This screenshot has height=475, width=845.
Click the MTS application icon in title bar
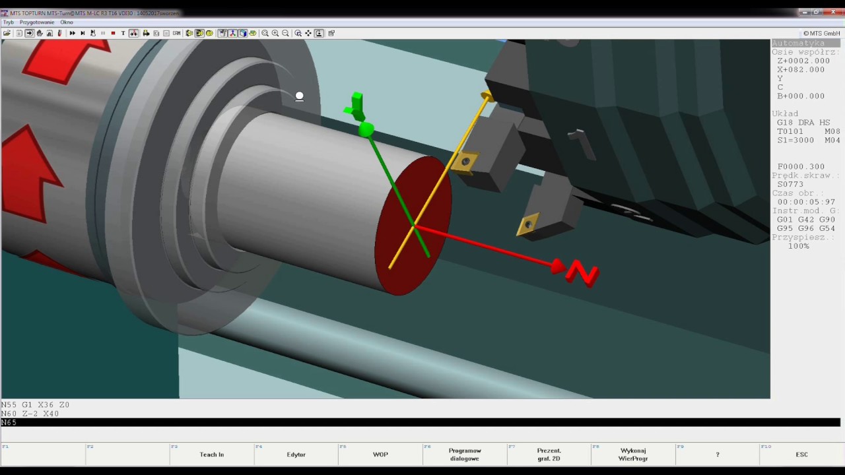pyautogui.click(x=4, y=13)
